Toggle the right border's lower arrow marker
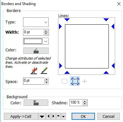Viewport: 123px width, 122px height. click(113, 66)
